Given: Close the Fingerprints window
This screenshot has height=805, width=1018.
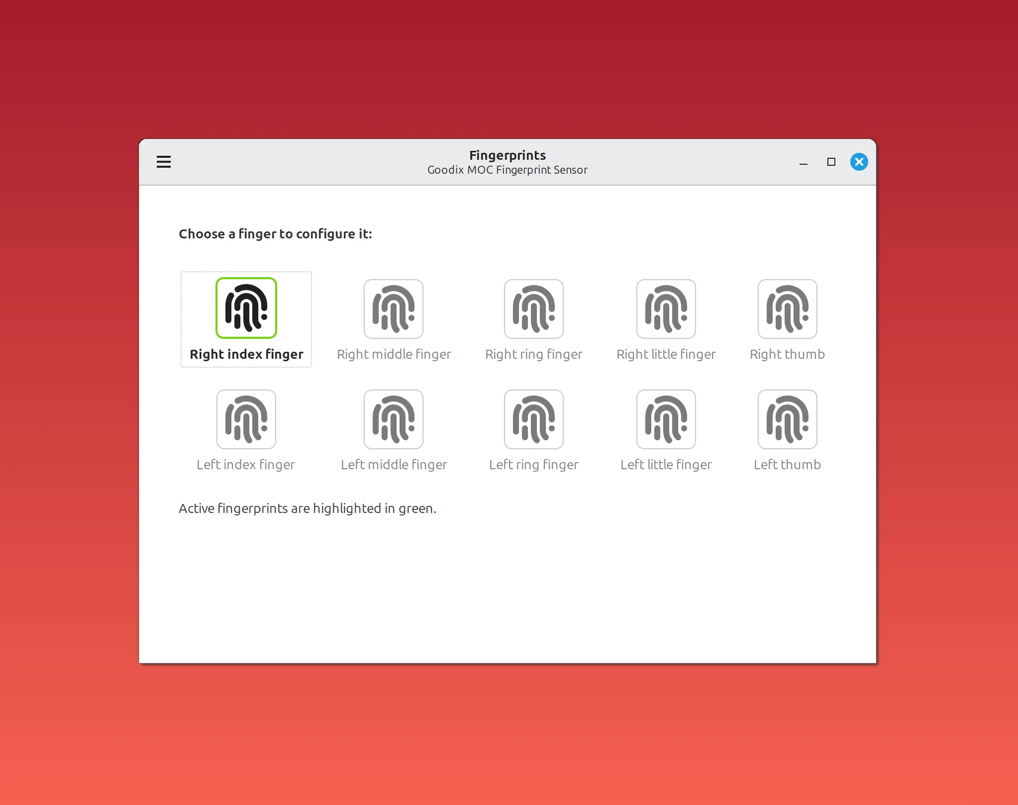Looking at the screenshot, I should pos(859,162).
